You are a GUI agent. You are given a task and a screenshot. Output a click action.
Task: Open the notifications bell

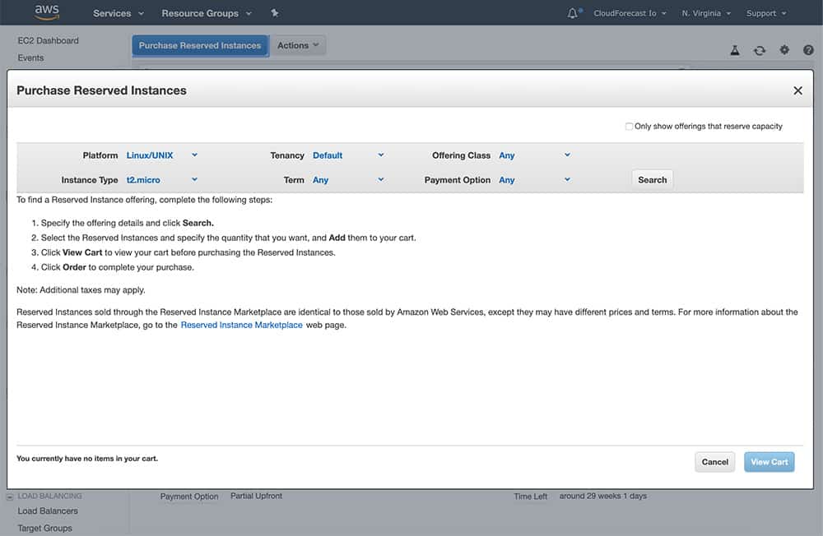[x=574, y=12]
